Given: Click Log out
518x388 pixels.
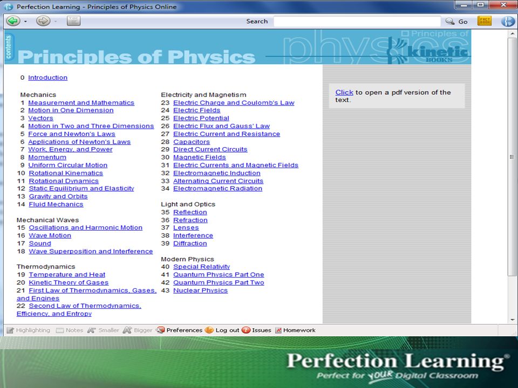Looking at the screenshot, I should (x=222, y=330).
